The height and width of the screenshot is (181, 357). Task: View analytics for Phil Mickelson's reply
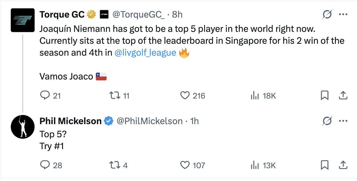254,165
